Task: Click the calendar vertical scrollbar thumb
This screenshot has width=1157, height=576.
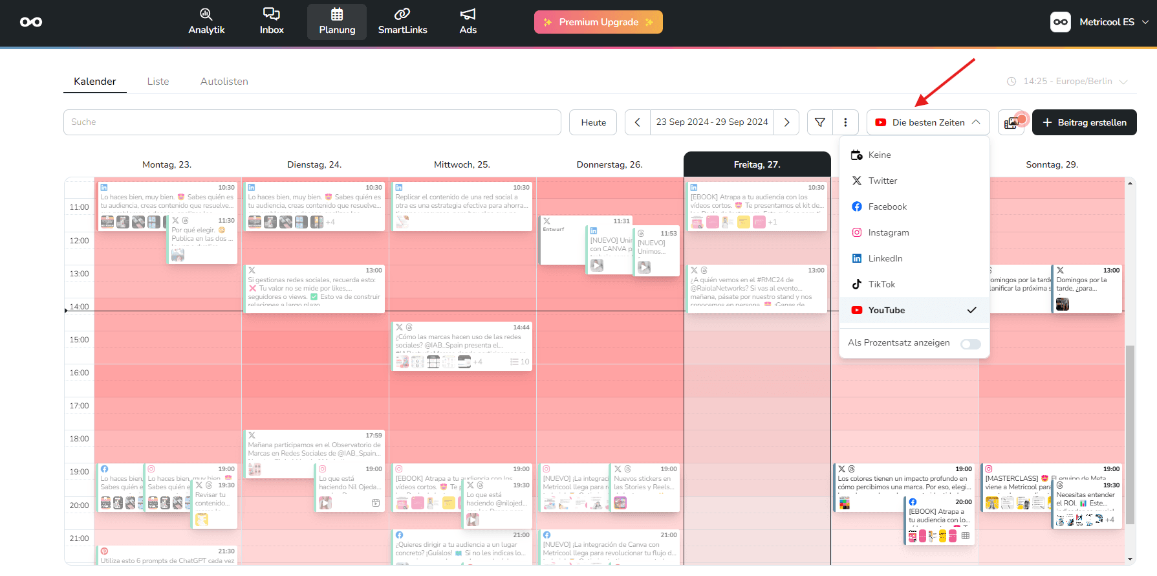Action: (1130, 434)
